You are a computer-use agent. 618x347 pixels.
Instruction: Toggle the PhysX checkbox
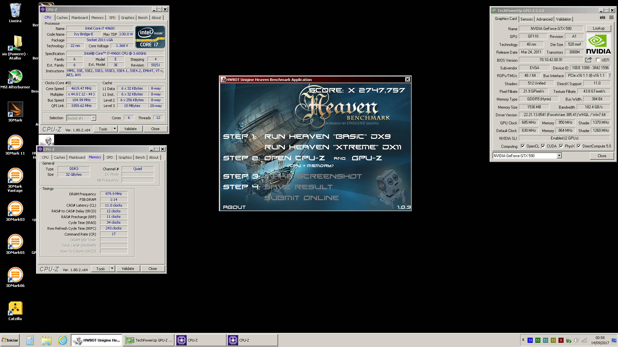point(561,146)
